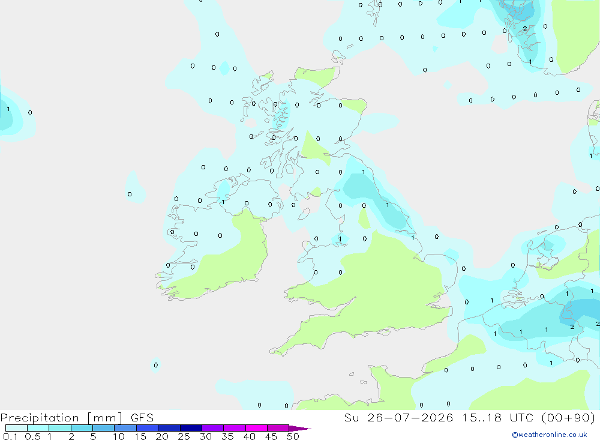Viewport: 600px width, 440px height.
Task: Click the 1–2 mm legend color swatch
Action: click(60, 428)
